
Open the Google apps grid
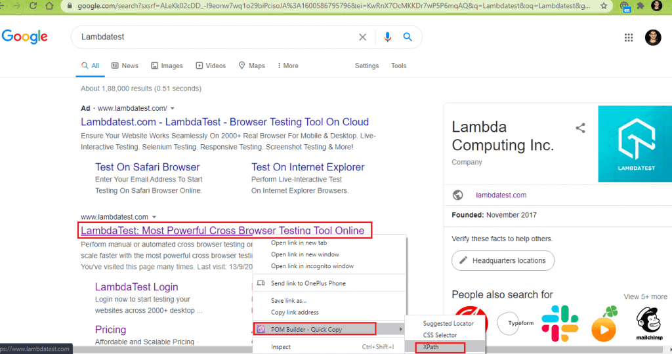pos(629,37)
